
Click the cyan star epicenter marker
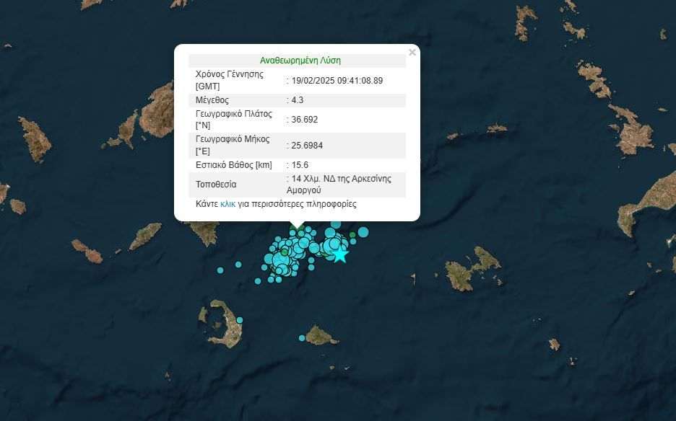point(340,254)
